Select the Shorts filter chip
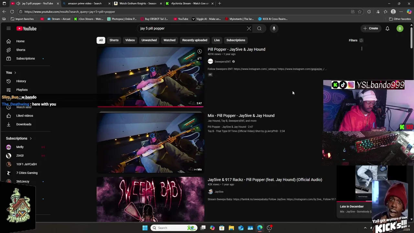The image size is (414, 233). [x=114, y=40]
